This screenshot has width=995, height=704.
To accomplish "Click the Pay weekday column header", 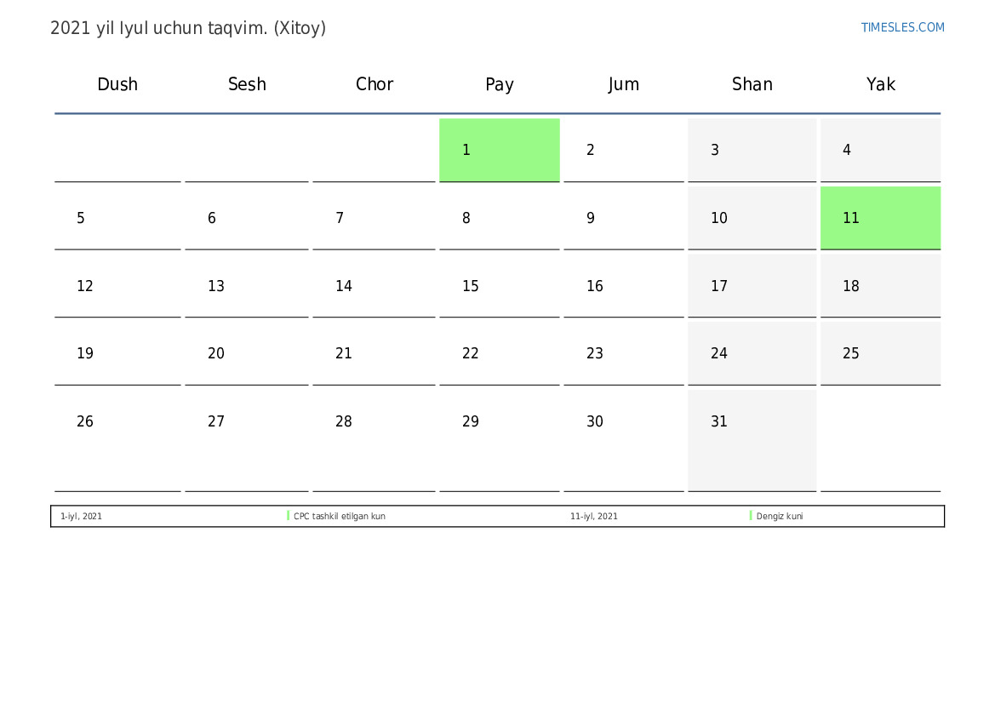I will pyautogui.click(x=500, y=84).
